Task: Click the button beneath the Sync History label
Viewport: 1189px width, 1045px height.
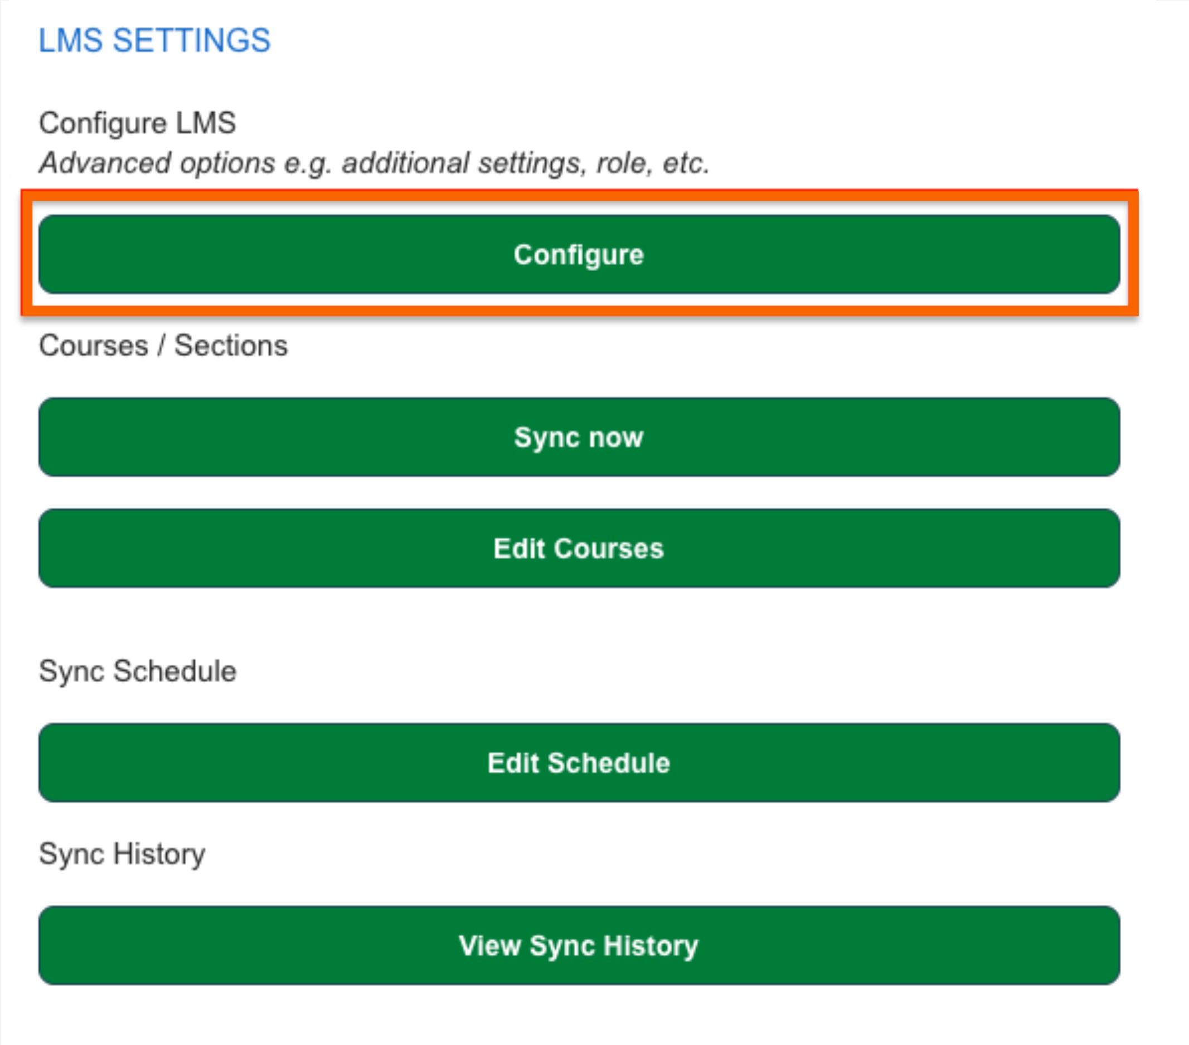Action: pyautogui.click(x=579, y=945)
